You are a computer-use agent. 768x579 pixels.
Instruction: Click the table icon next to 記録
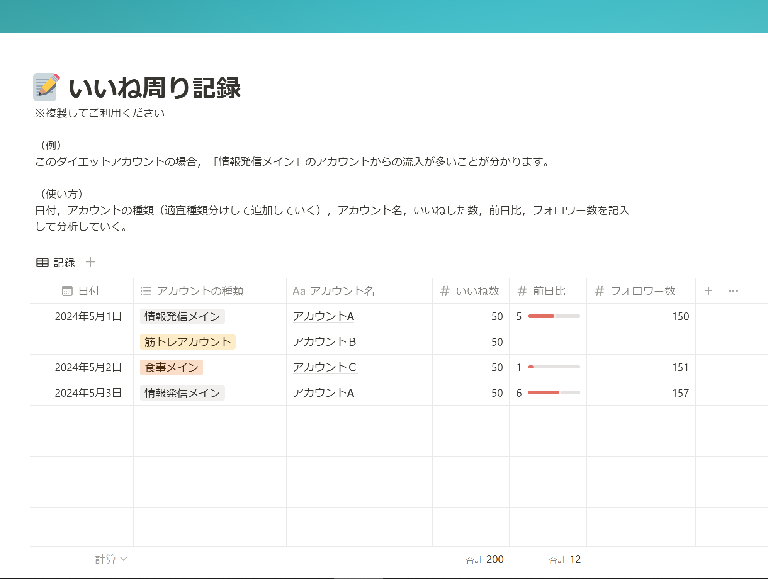pos(42,262)
